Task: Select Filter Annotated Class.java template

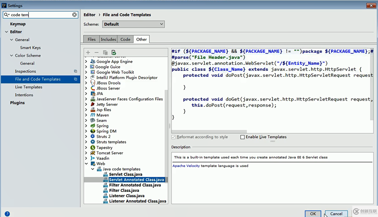Action: tap(135, 185)
